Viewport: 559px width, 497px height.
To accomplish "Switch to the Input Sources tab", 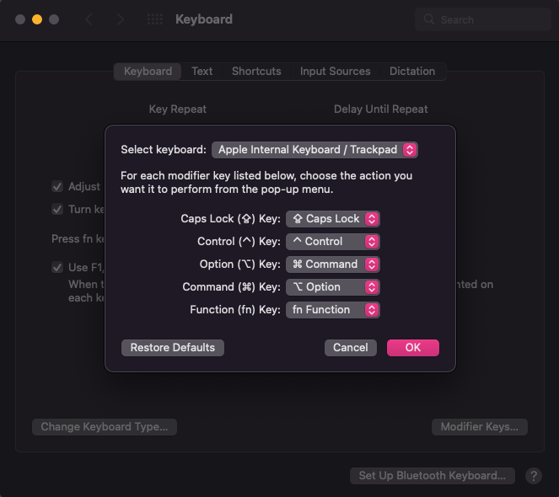I will 335,72.
